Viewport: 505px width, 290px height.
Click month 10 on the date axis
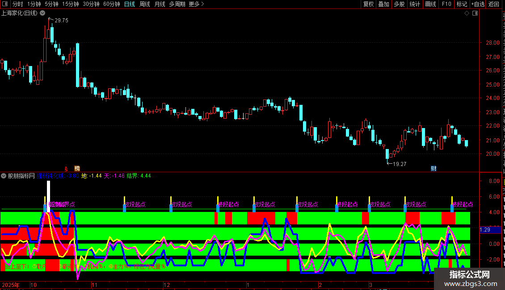pos(33,285)
